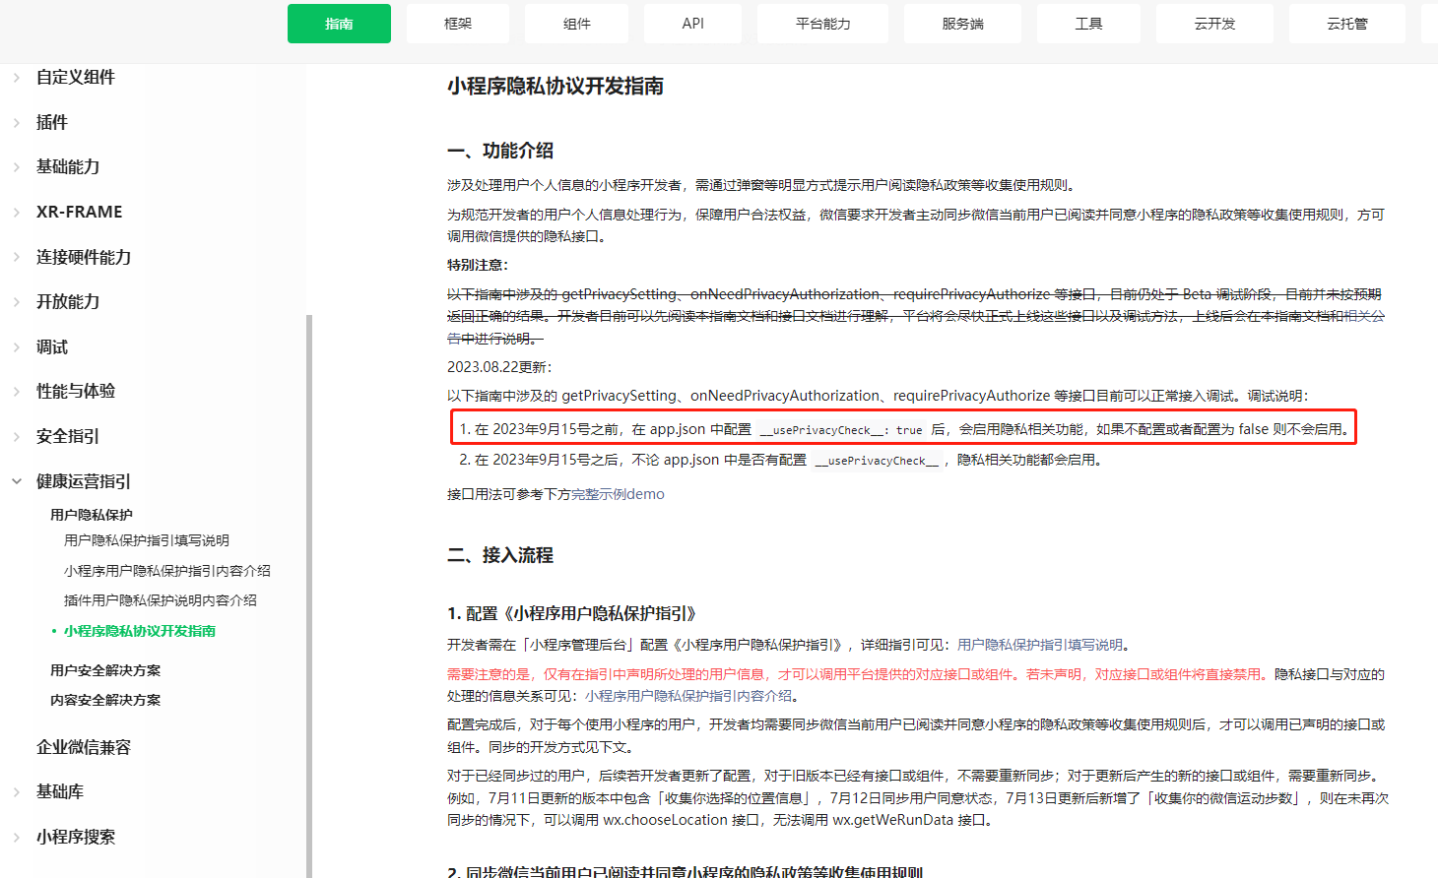
Task: Expand chevron beside 开放能力
Action: pyautogui.click(x=17, y=301)
